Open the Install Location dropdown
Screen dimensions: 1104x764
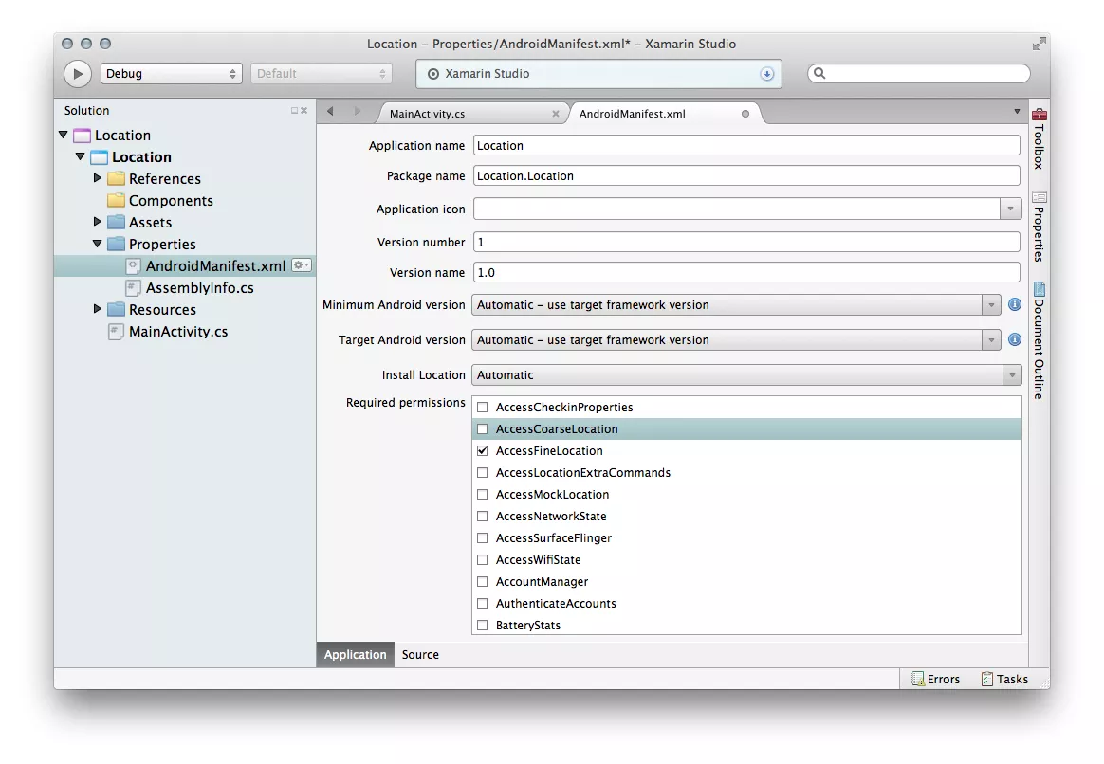(746, 375)
